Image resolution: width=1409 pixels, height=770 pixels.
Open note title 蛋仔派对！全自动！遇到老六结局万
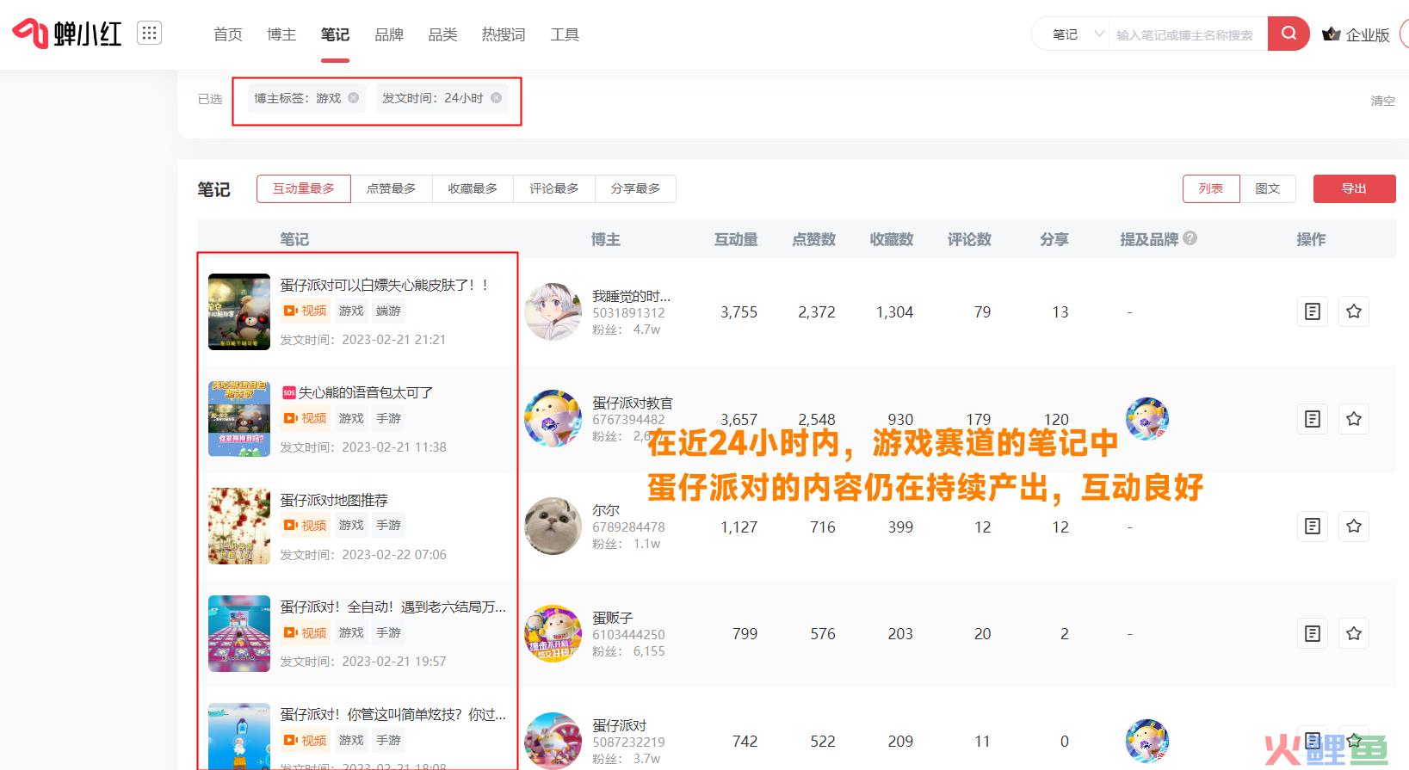tap(393, 607)
